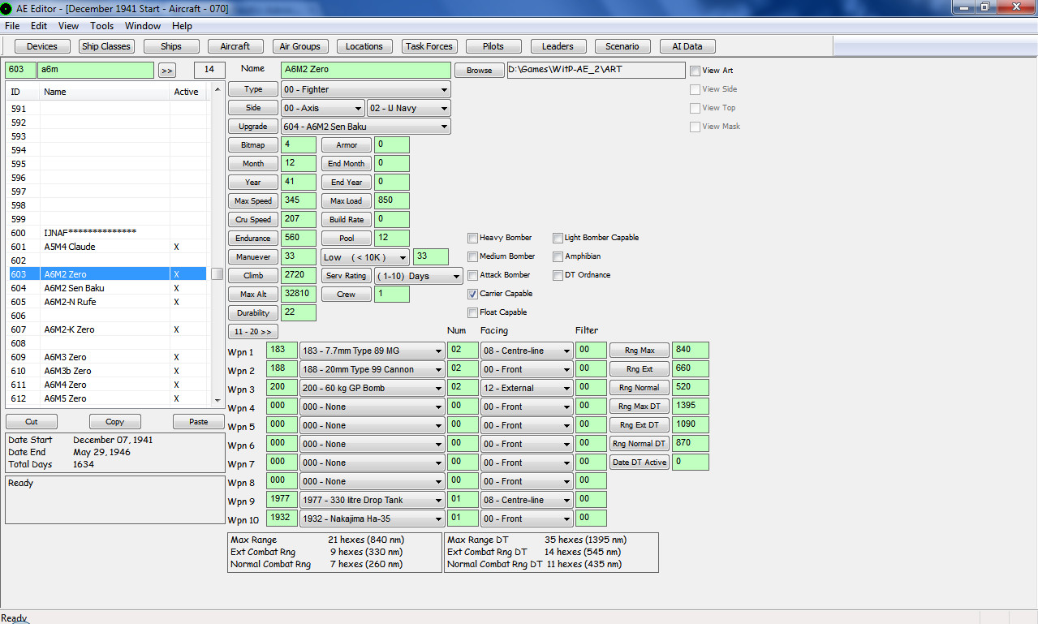Click the 11 - 20 >> weapons page button
This screenshot has height=624, width=1038.
[x=253, y=332]
